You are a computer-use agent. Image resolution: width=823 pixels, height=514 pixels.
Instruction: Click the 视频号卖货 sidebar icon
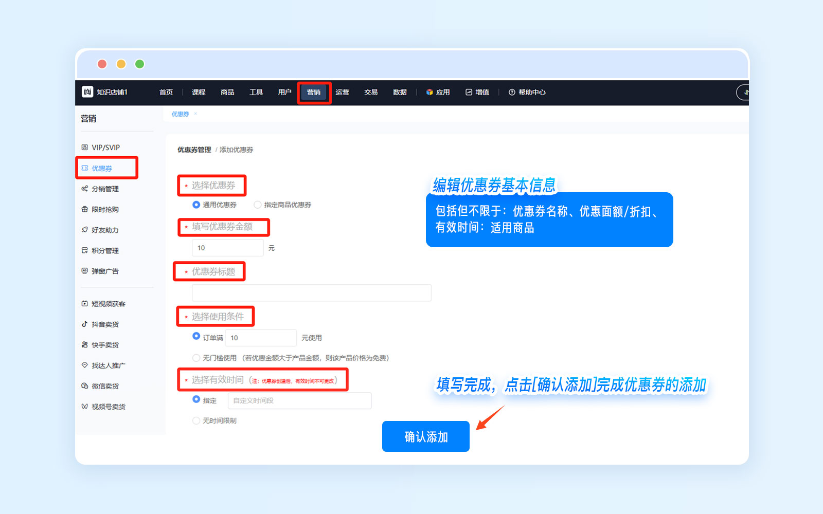[85, 407]
